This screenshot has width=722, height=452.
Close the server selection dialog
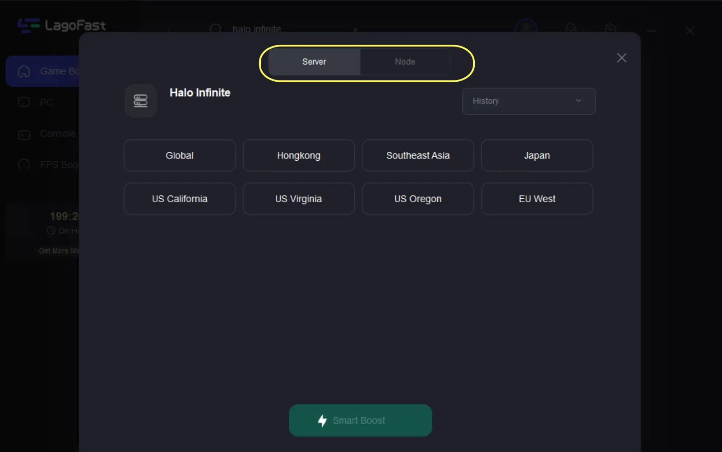pyautogui.click(x=621, y=58)
